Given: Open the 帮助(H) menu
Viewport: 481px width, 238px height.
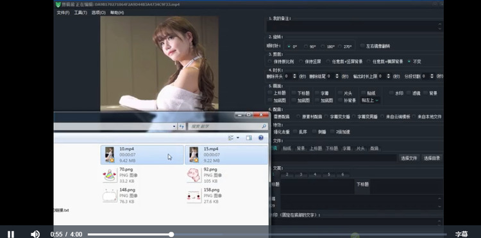Looking at the screenshot, I should tap(117, 13).
